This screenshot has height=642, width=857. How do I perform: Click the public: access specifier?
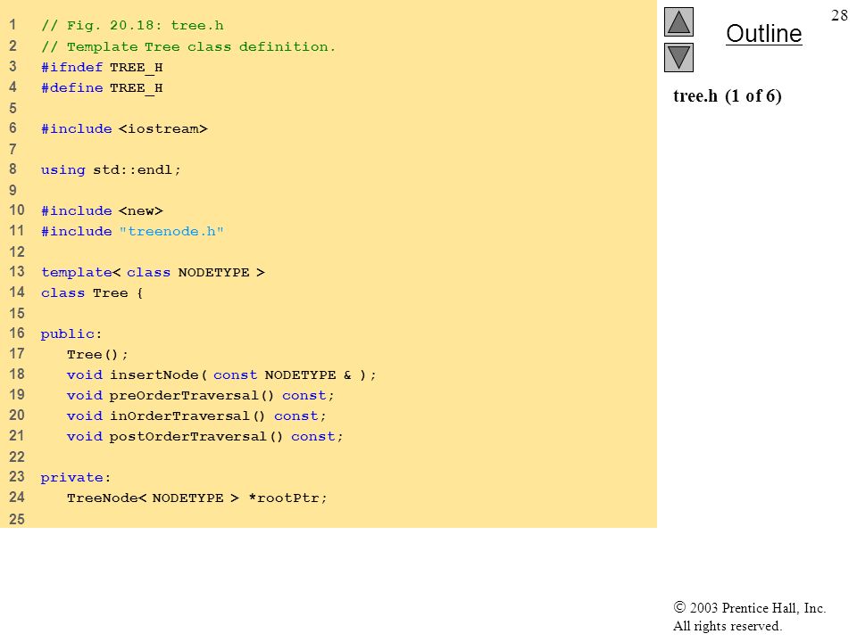pos(71,334)
